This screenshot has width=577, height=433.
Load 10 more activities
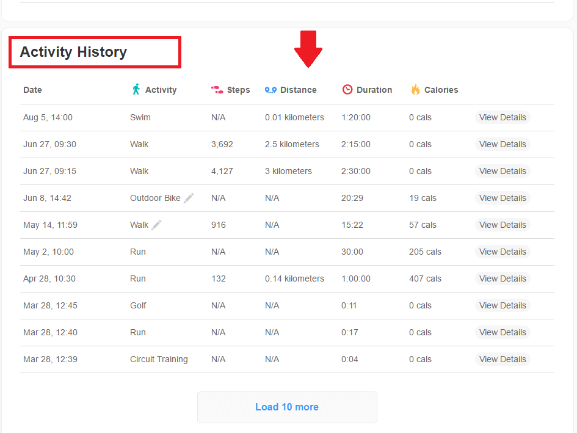coord(287,407)
